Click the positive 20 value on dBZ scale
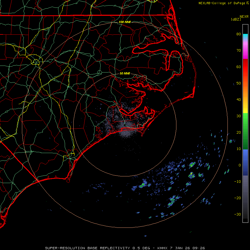 [239, 132]
